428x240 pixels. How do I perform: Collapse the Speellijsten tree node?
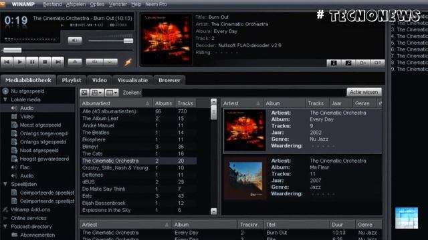tap(5, 184)
